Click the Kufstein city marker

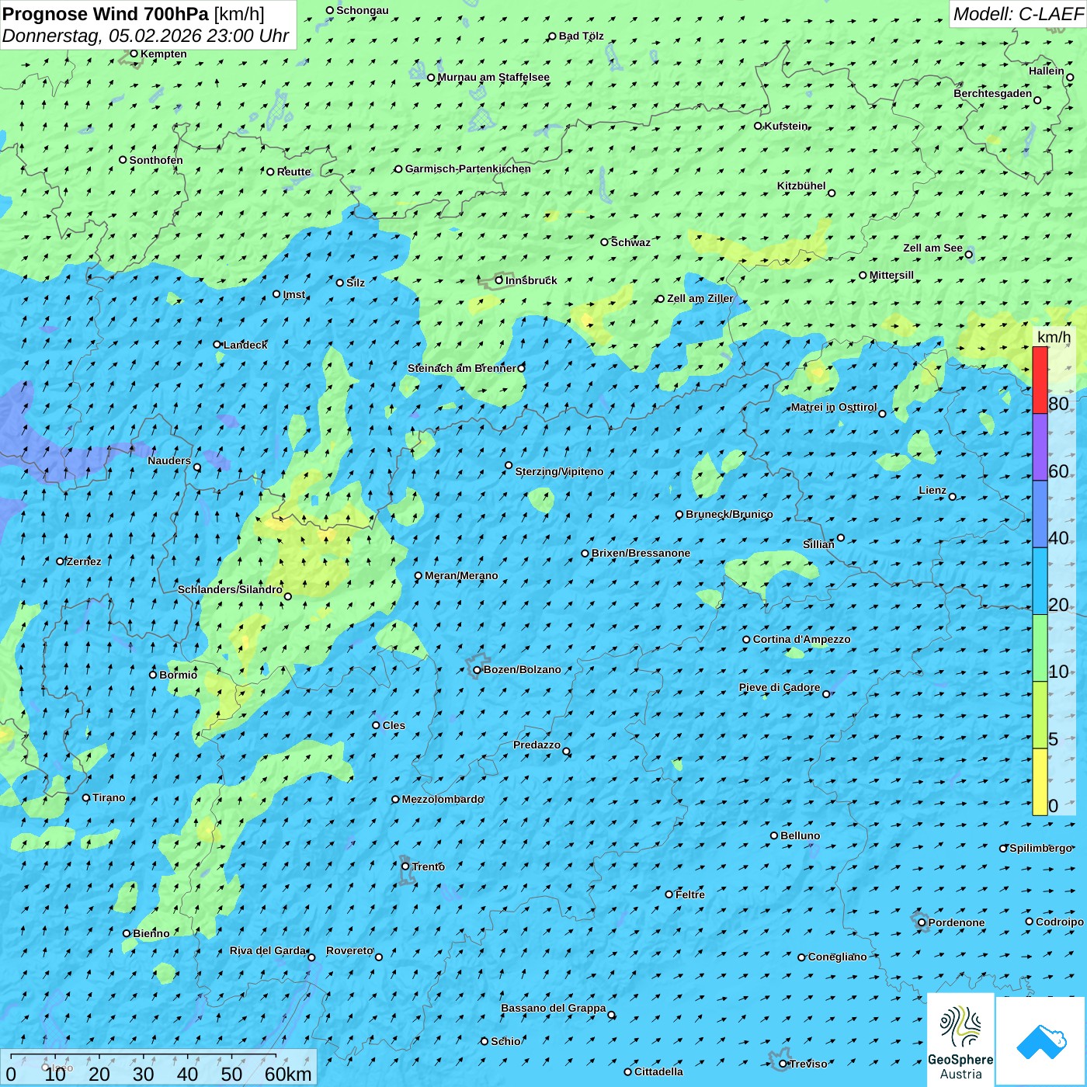point(759,126)
